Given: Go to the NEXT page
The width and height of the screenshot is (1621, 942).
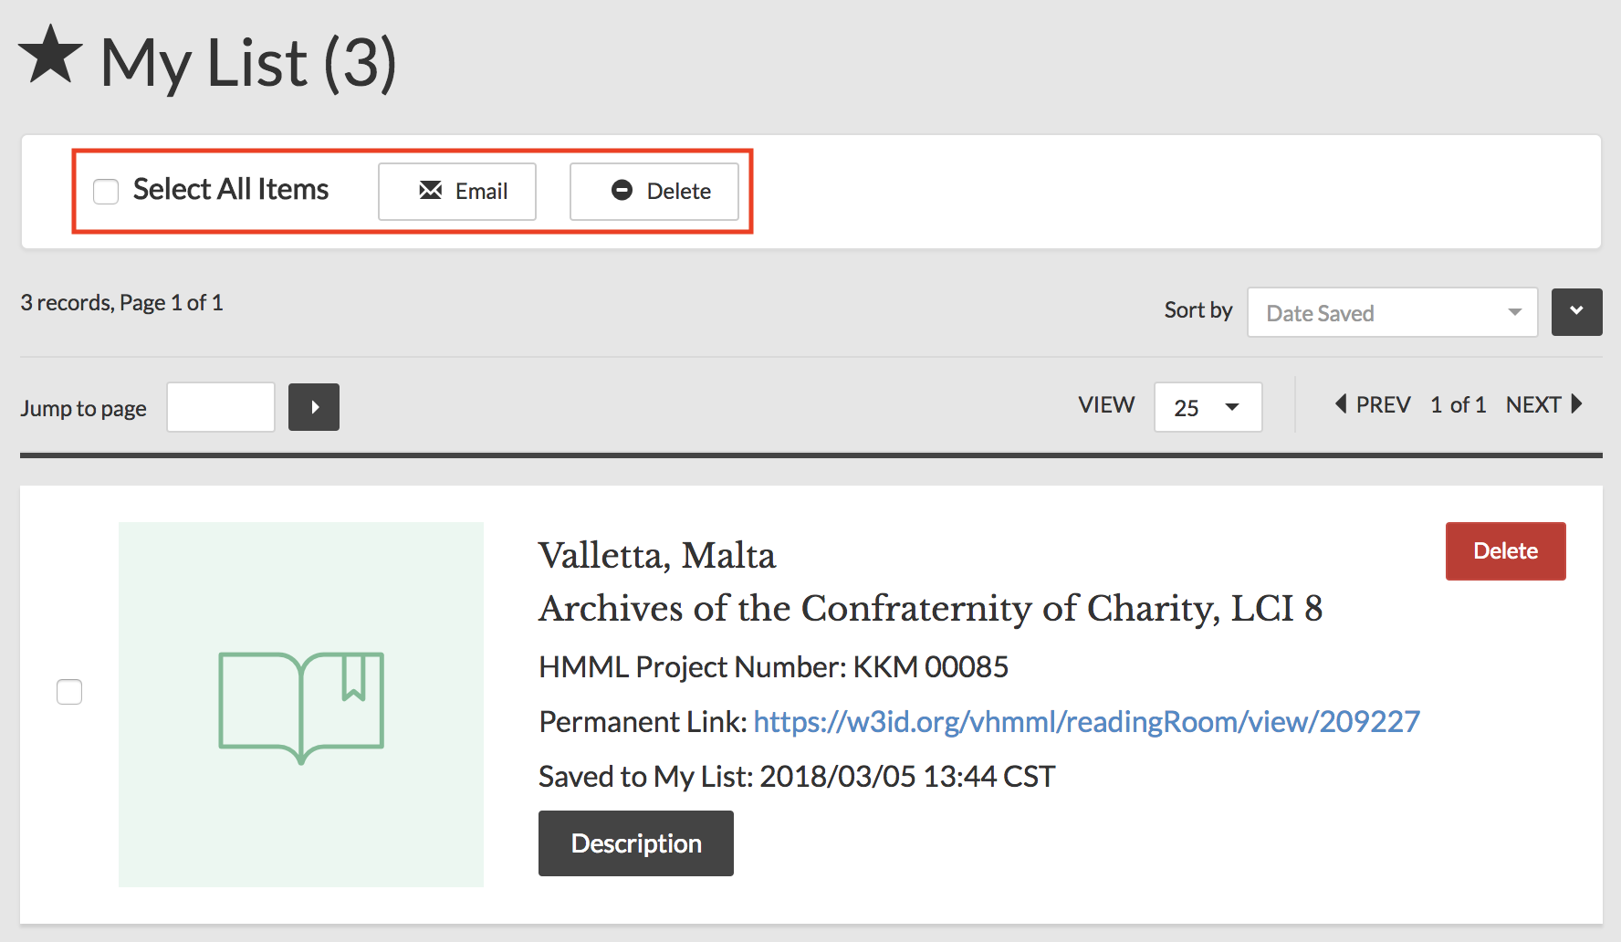Looking at the screenshot, I should coord(1544,404).
